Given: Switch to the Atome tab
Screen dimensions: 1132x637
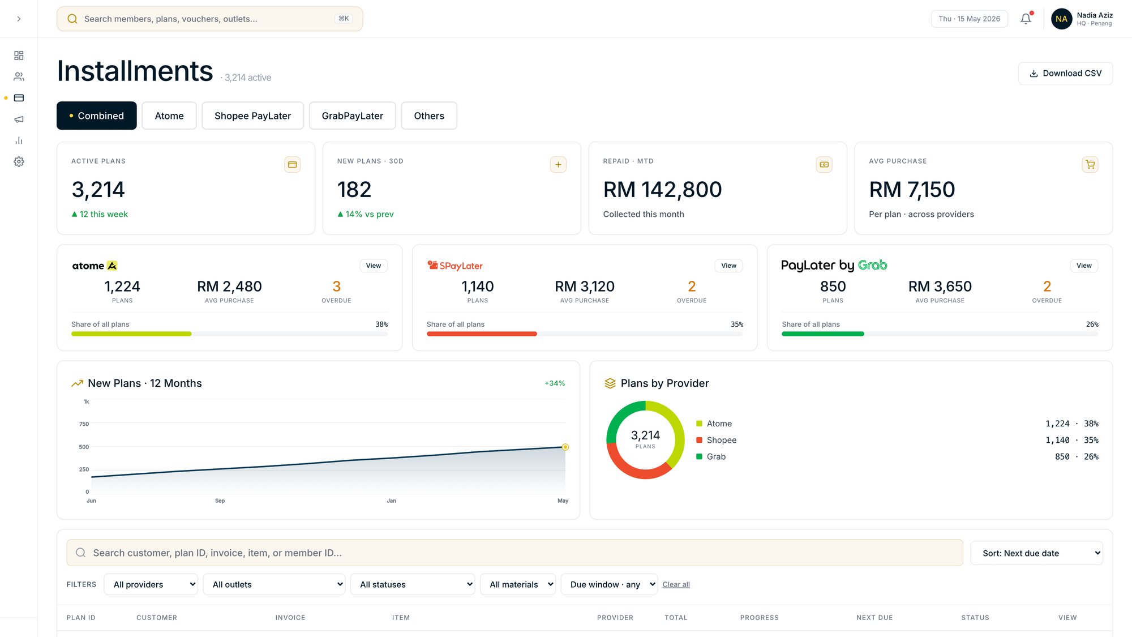Looking at the screenshot, I should [x=169, y=116].
